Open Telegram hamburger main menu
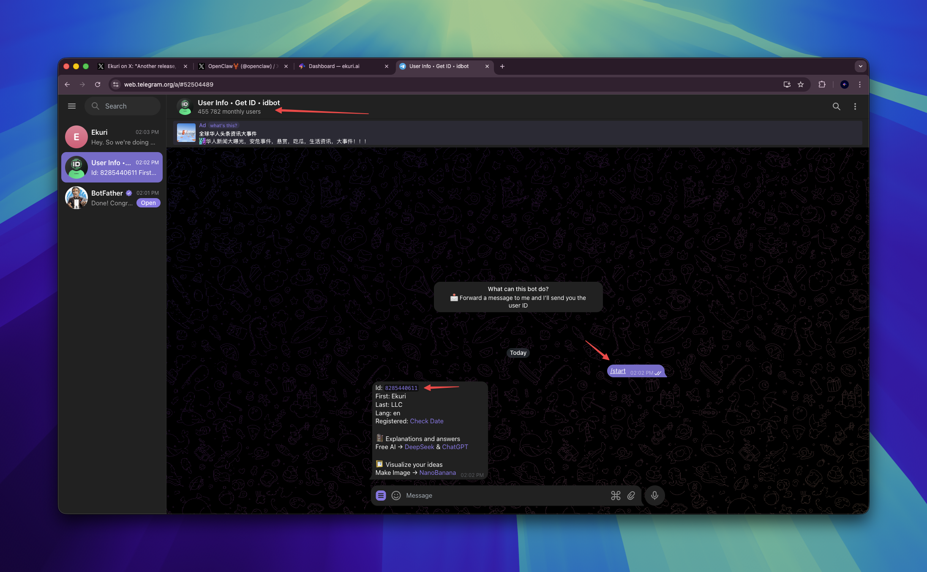The image size is (927, 572). pos(72,106)
